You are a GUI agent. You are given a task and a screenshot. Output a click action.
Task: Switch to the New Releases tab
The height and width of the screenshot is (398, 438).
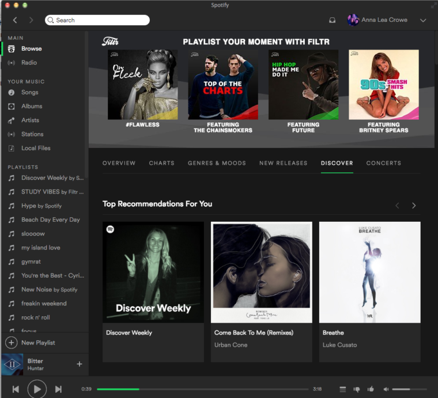click(x=283, y=163)
